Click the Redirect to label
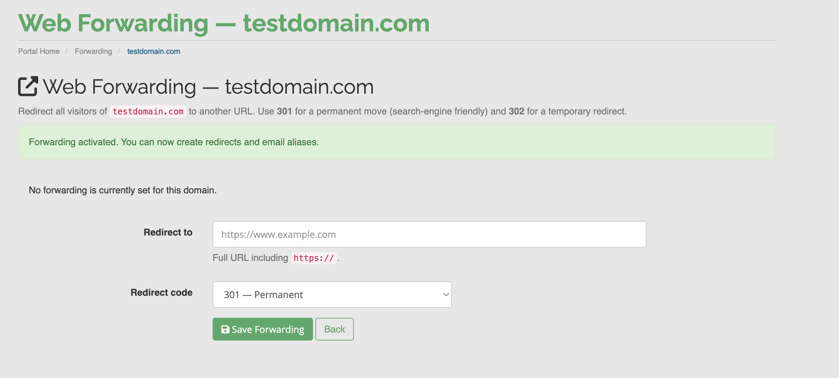Image resolution: width=839 pixels, height=378 pixels. (168, 232)
